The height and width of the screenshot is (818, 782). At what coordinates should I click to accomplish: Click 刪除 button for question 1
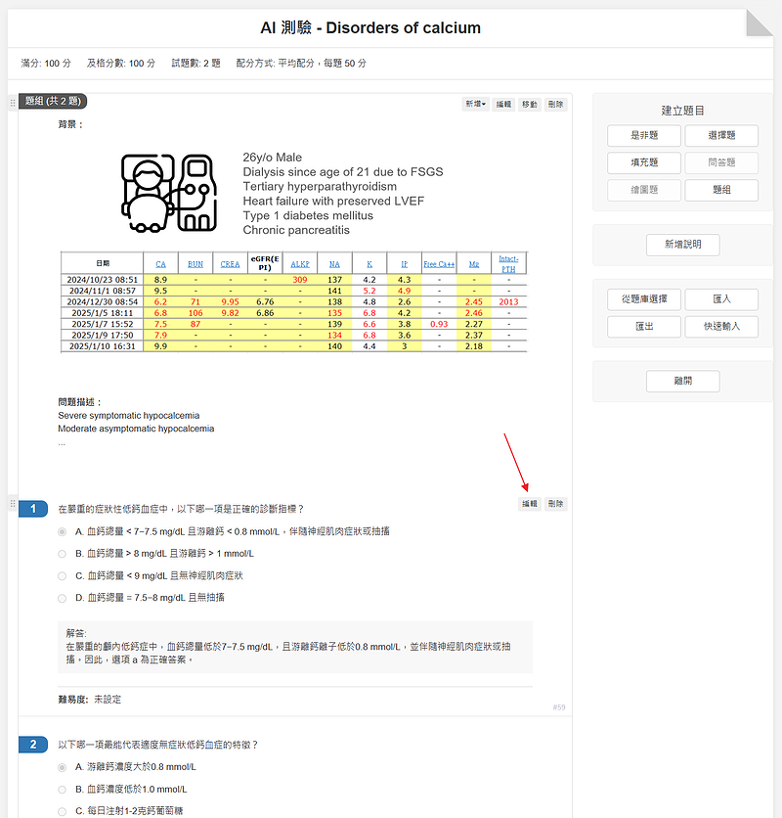coord(555,504)
